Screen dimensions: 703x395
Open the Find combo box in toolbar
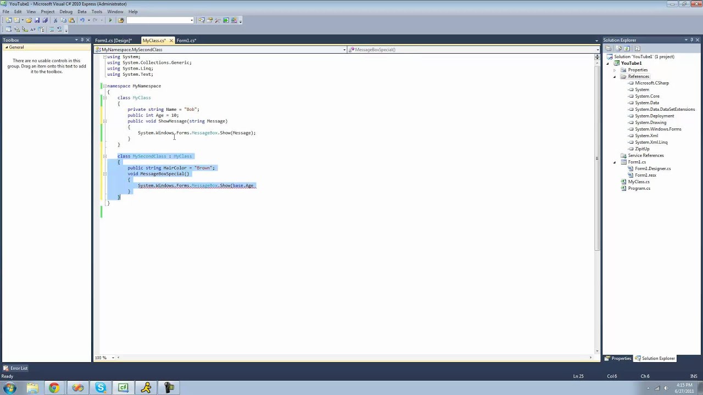coord(160,20)
